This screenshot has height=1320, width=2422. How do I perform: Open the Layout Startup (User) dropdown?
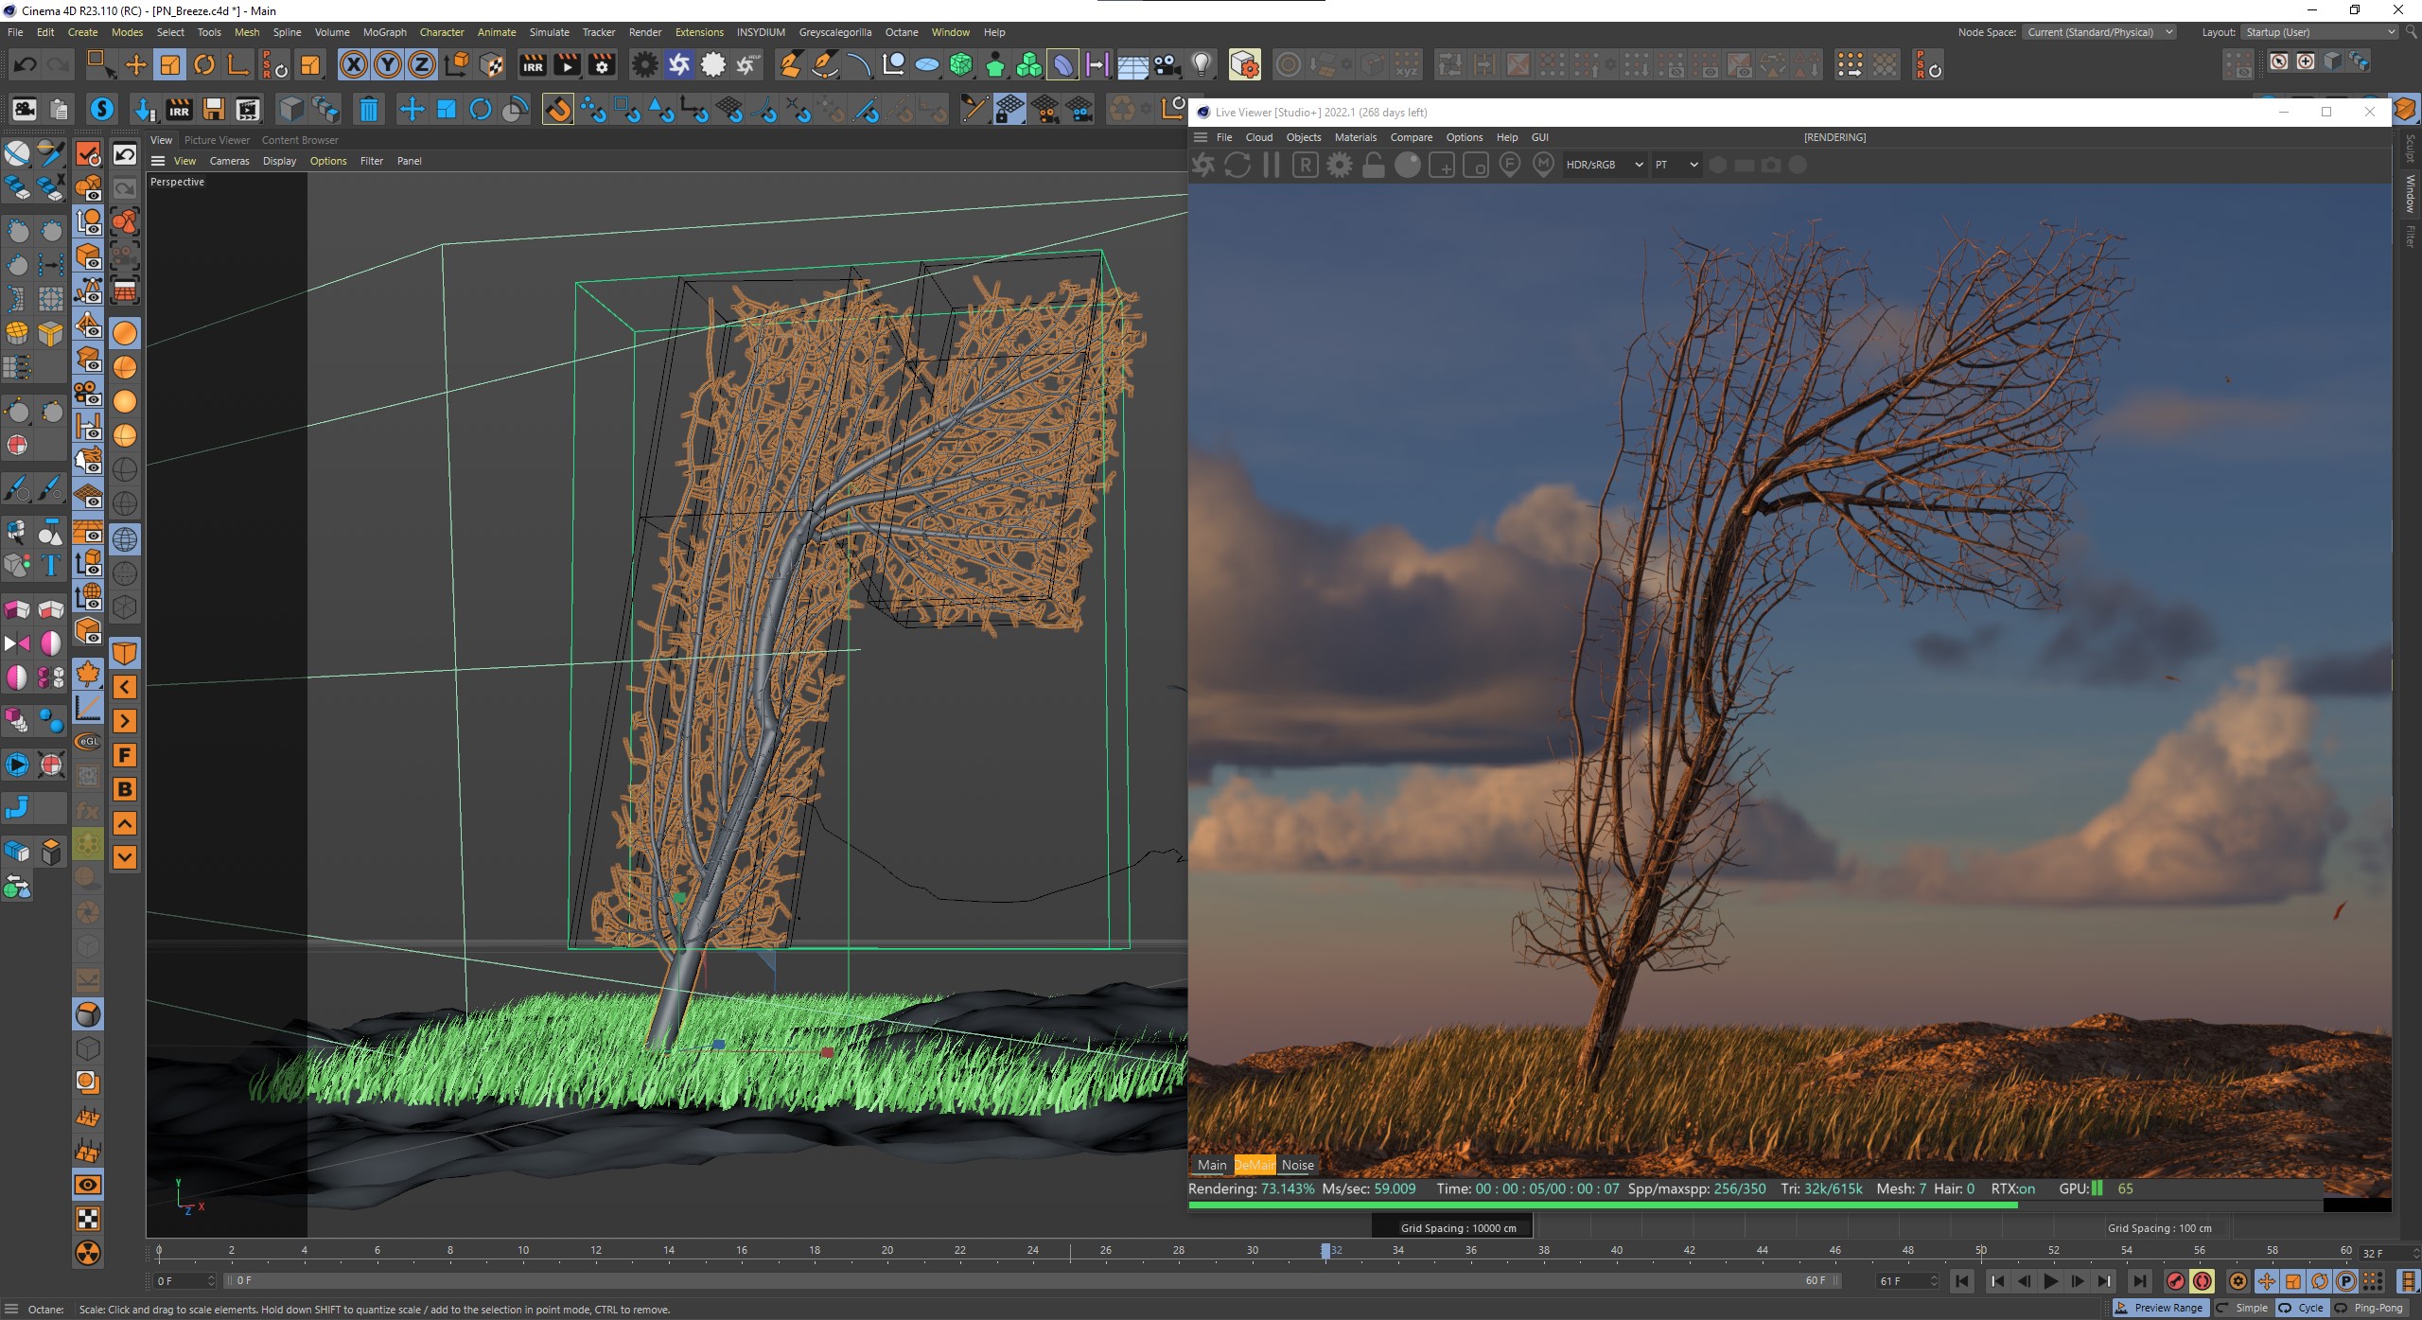tap(2321, 32)
